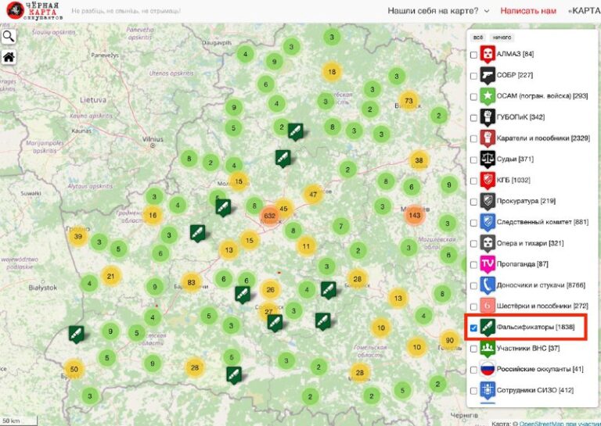This screenshot has height=426, width=601.
Task: Enable the ГУБОПиК [342] checkbox
Action: pos(473,118)
